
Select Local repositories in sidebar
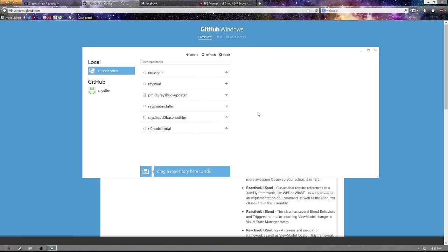click(111, 71)
